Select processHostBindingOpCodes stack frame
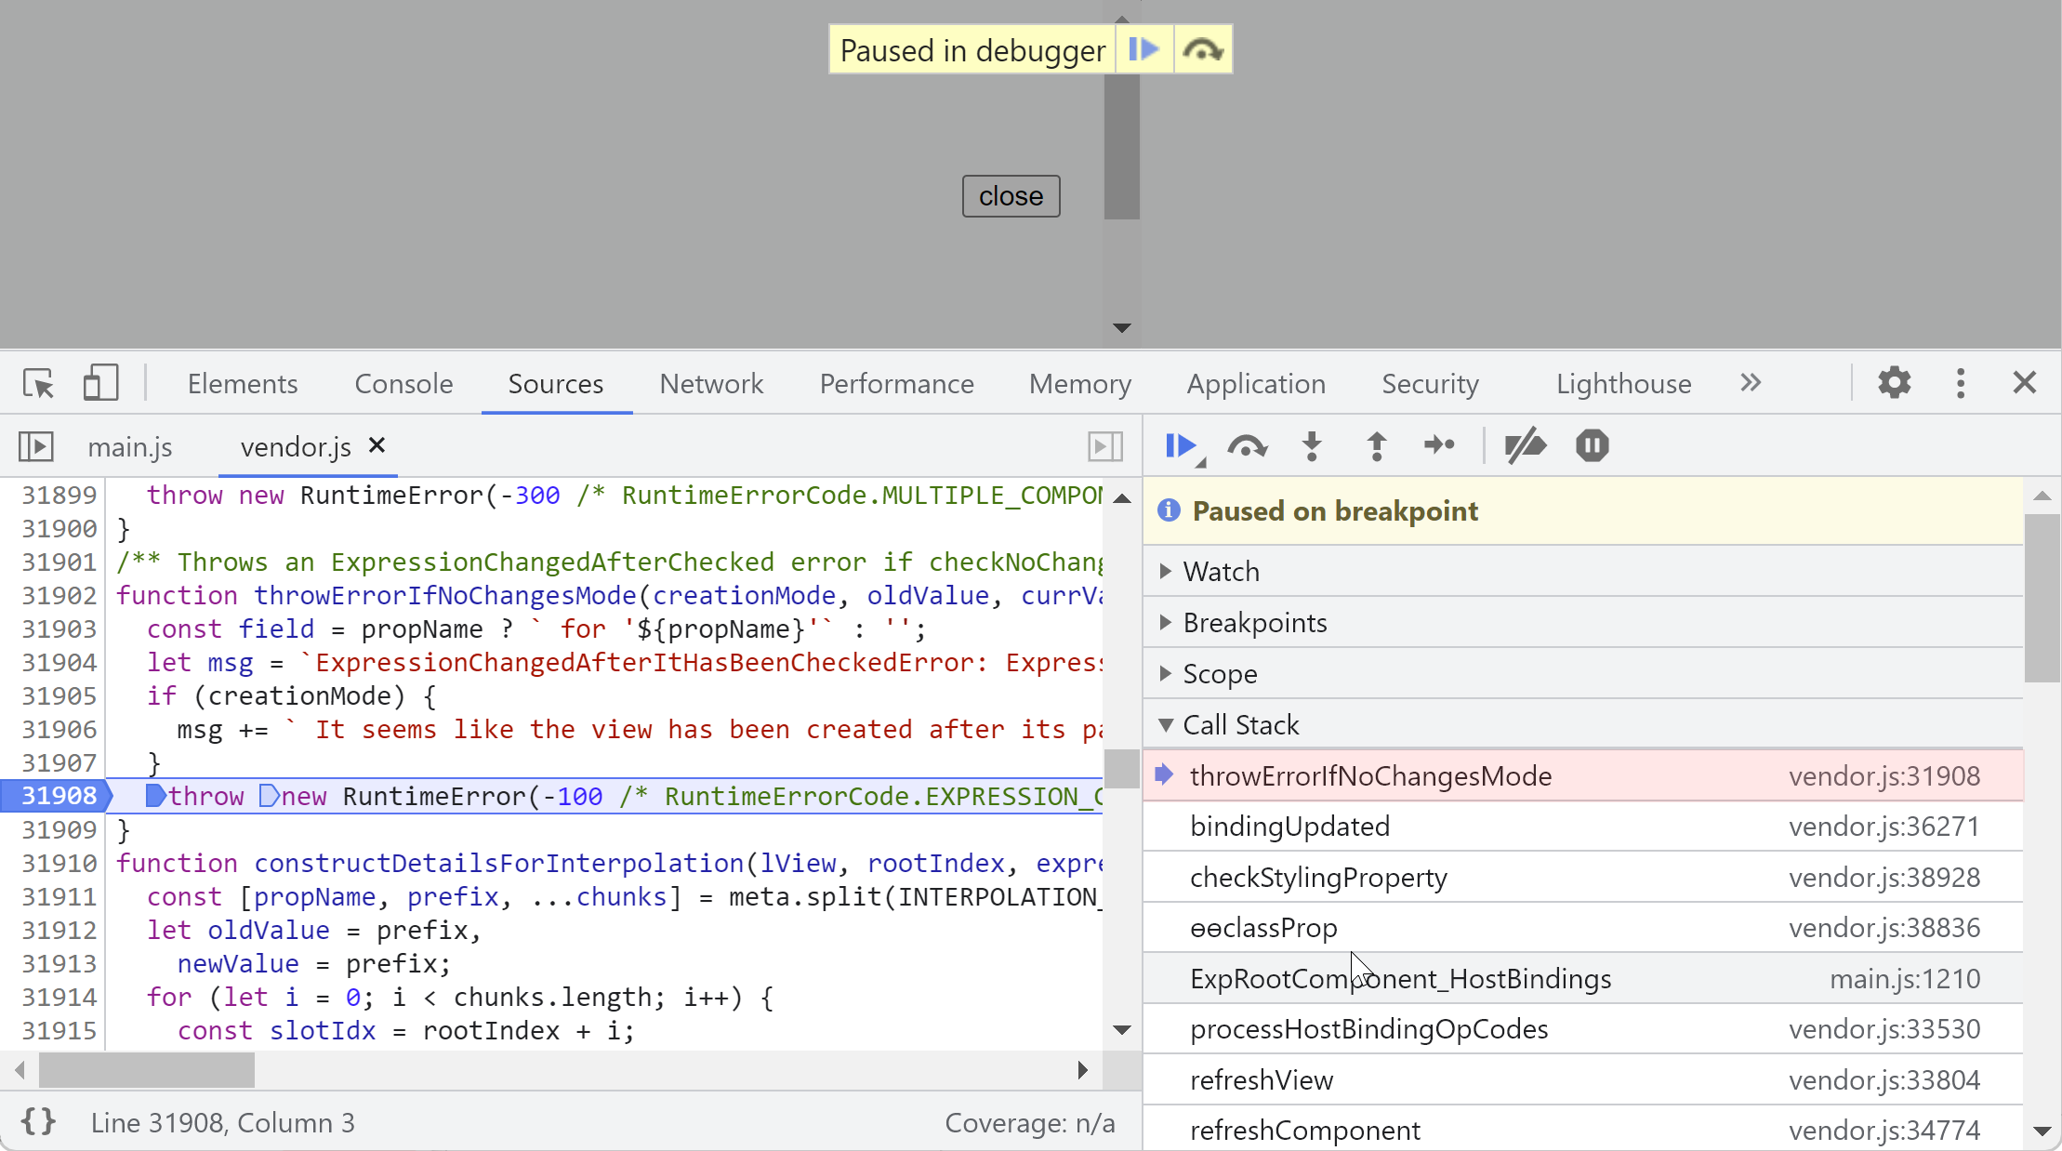This screenshot has height=1151, width=2062. click(1582, 1028)
